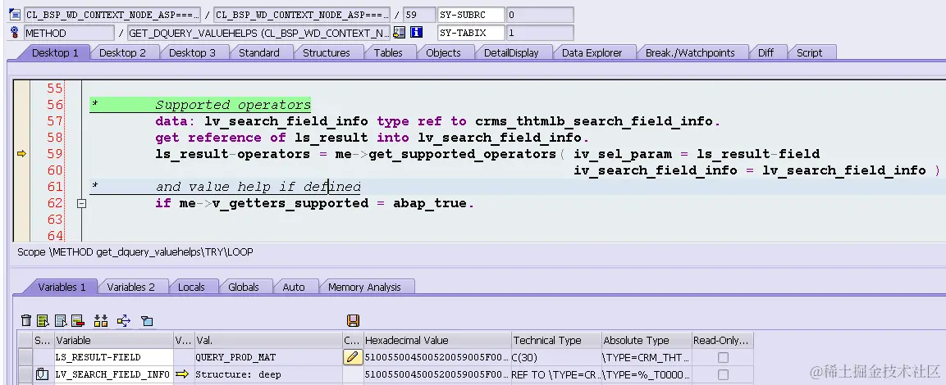
Task: Collapse the if block at line 62
Action: coord(81,204)
